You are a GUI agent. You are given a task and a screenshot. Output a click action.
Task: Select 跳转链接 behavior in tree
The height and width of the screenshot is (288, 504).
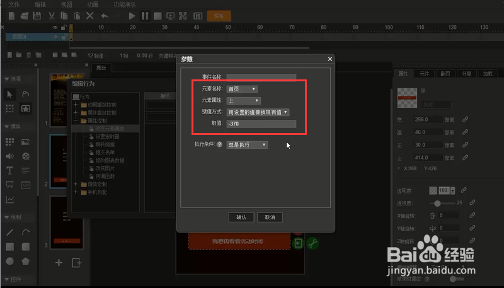105,145
